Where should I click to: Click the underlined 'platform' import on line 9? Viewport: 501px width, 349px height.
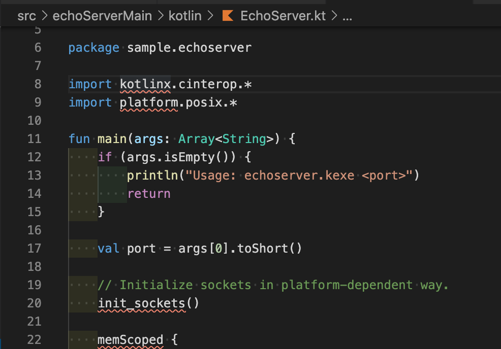148,103
